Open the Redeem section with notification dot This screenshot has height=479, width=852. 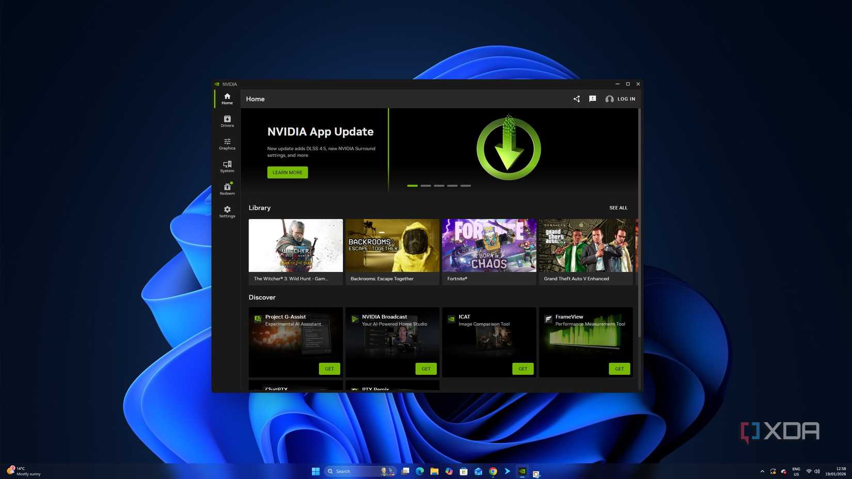(227, 189)
